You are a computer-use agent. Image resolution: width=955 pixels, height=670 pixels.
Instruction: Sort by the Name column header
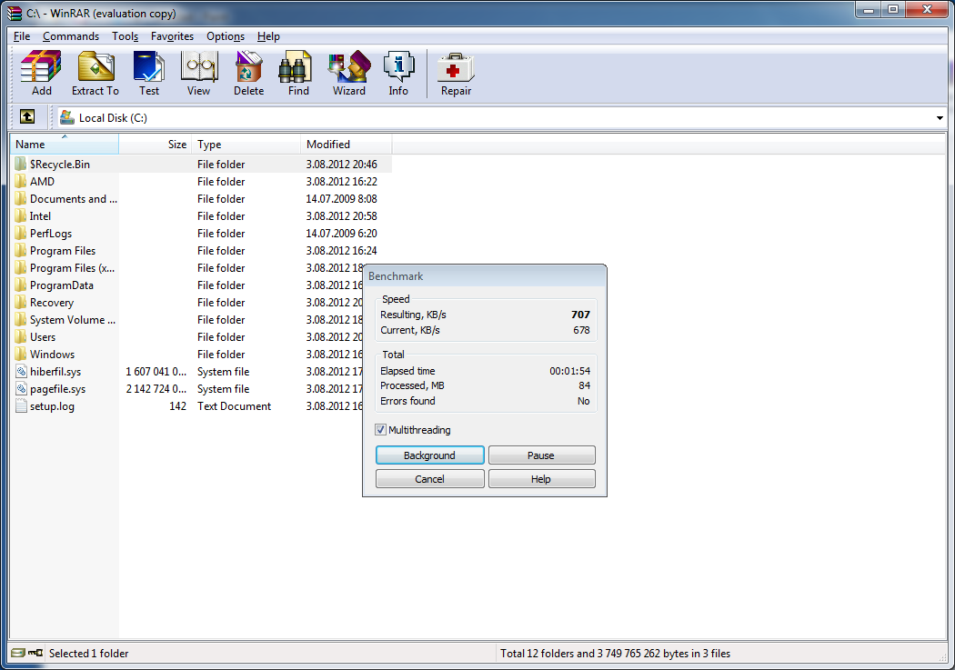[x=65, y=145]
